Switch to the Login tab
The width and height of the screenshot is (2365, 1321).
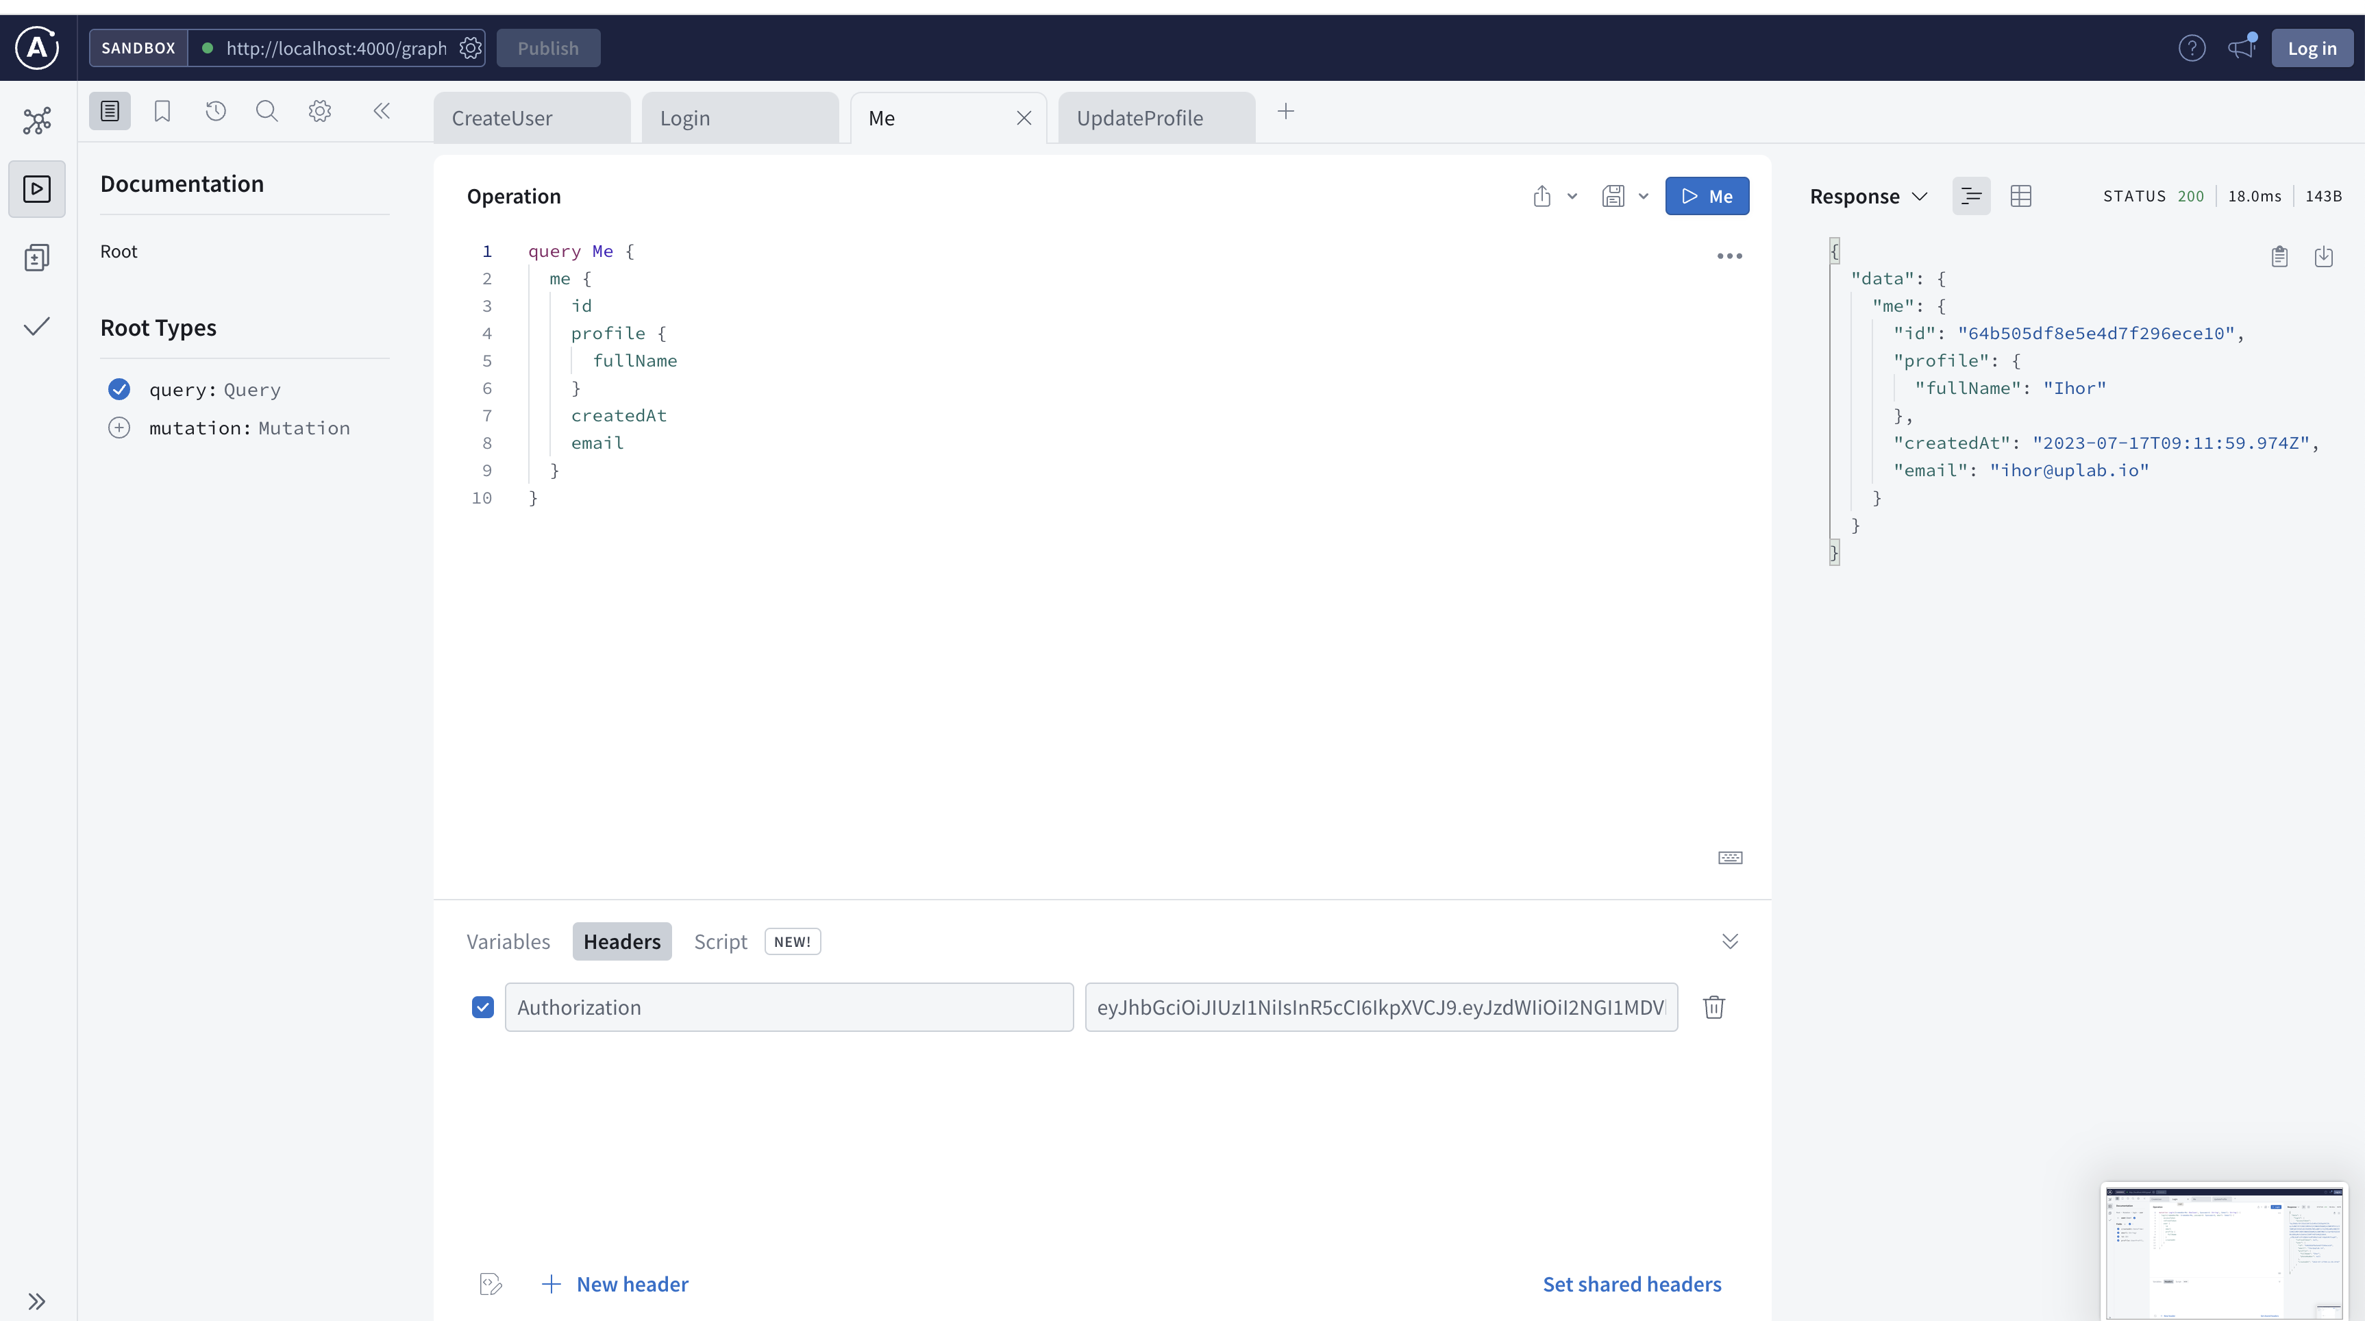tap(740, 117)
